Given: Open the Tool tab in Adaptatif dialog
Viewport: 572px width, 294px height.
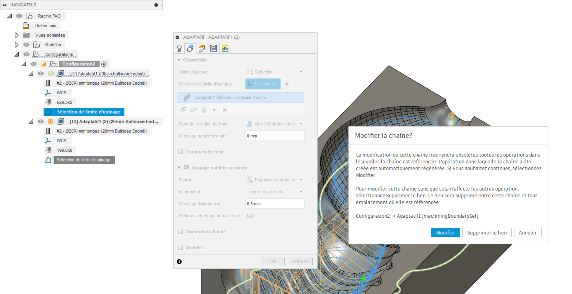Looking at the screenshot, I should [x=180, y=48].
